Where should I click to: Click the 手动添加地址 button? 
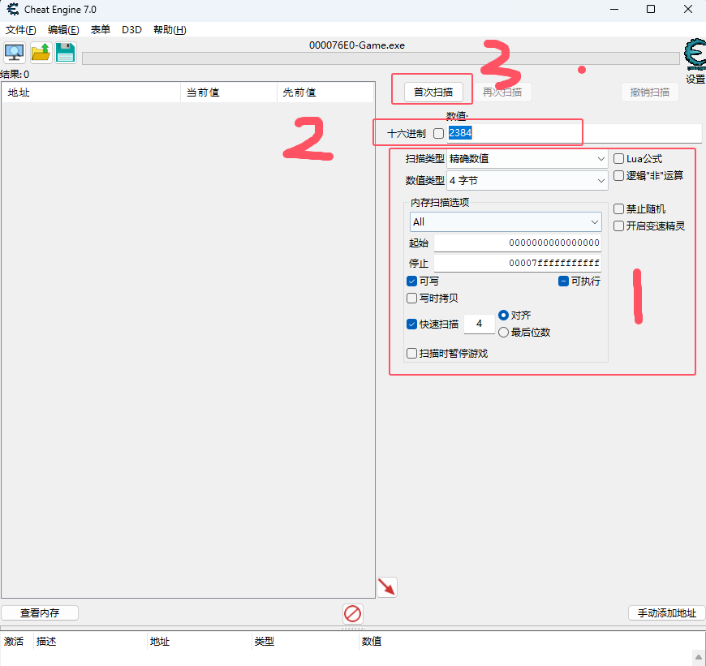(x=667, y=613)
